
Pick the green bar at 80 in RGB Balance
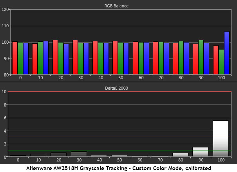tap(181, 58)
